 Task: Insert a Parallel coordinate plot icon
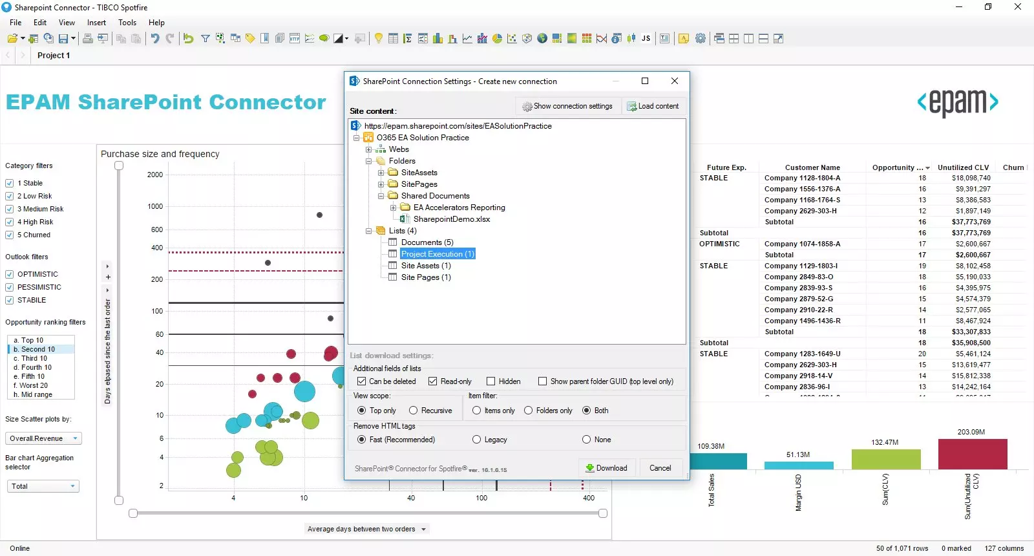(602, 38)
